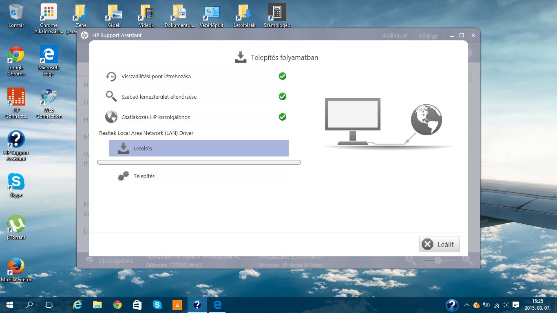
Task: Click Realtek Local Area Network (LAN) Driver text
Action: pos(146,133)
